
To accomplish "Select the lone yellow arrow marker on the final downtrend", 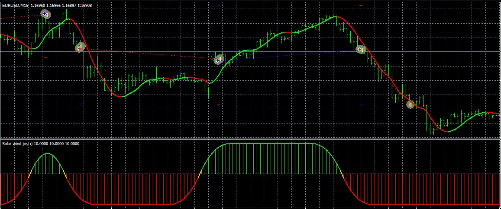I will click(x=410, y=104).
